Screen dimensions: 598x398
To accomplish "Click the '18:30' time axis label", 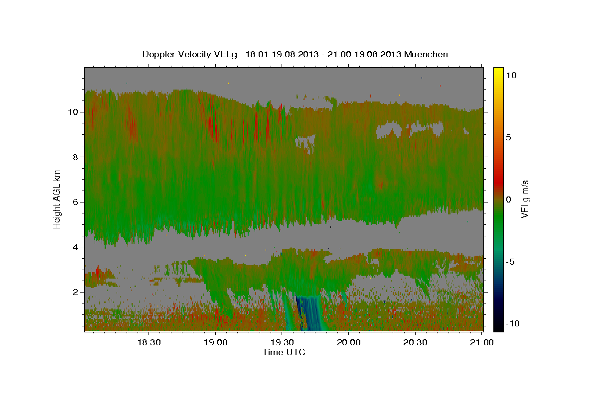I will tap(149, 342).
